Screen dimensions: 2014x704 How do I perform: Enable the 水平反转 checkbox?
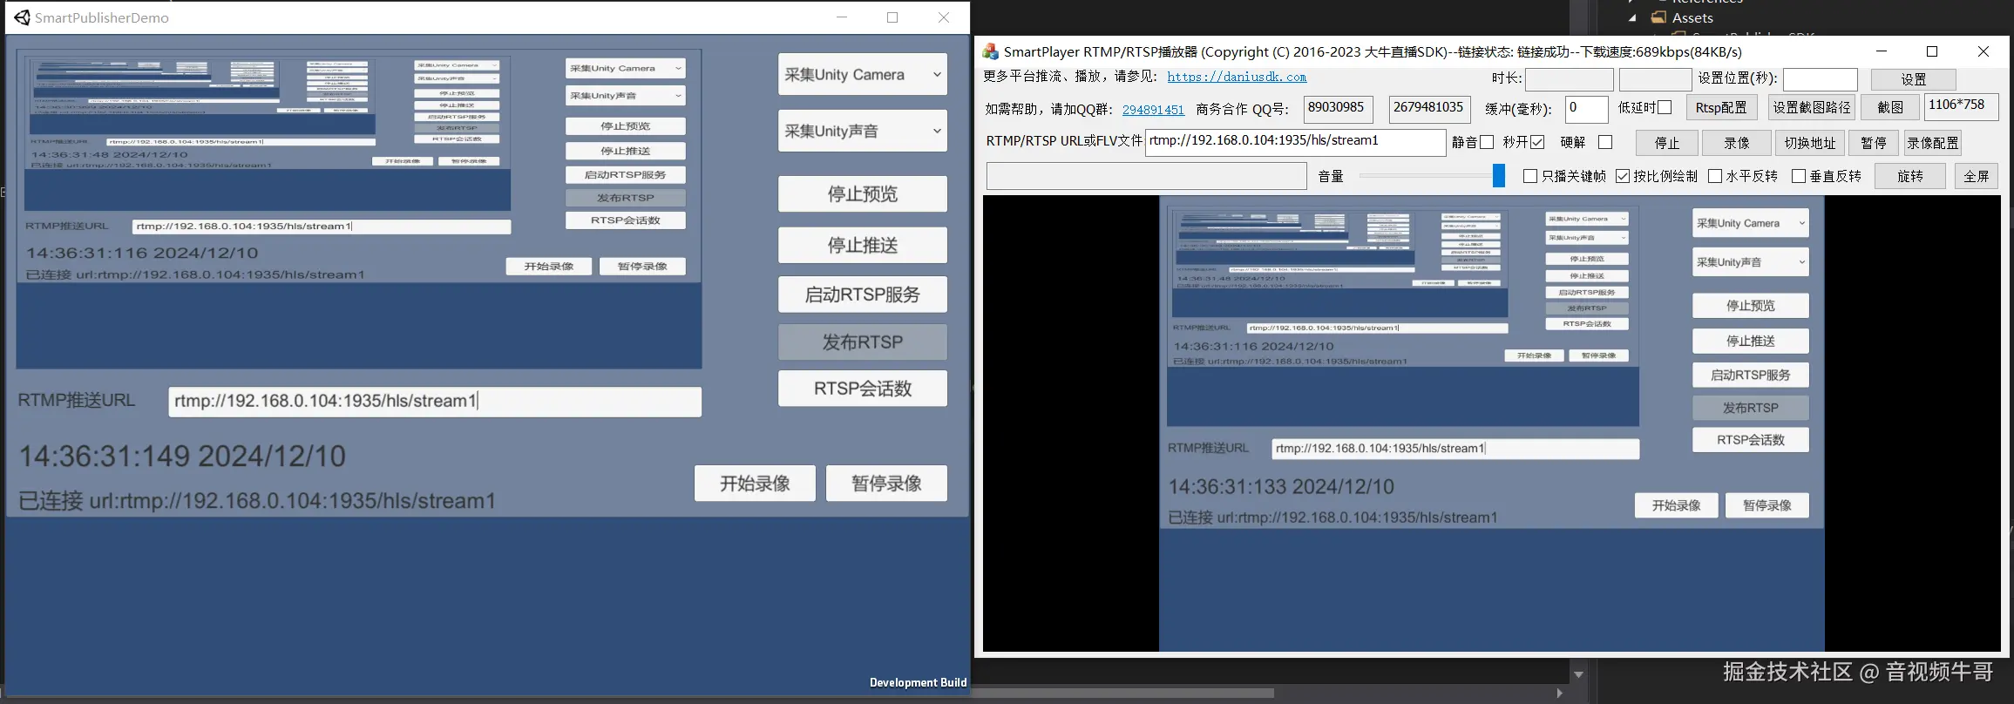pos(1714,176)
